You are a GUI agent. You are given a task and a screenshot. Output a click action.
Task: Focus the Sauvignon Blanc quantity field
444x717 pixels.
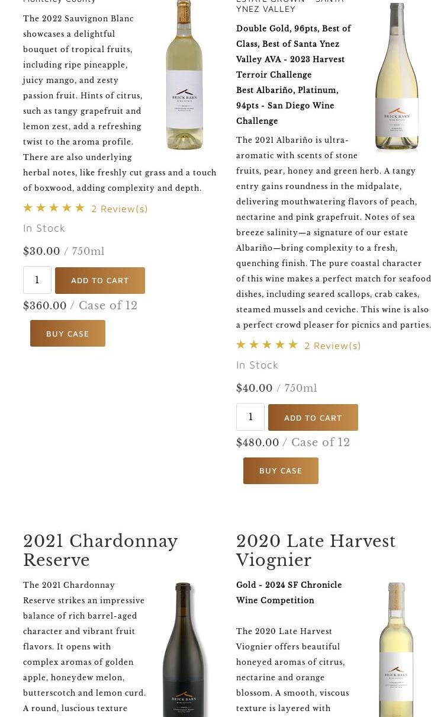37,280
